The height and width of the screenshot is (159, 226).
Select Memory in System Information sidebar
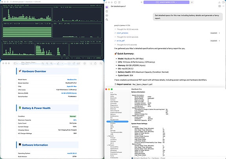pos(113,114)
